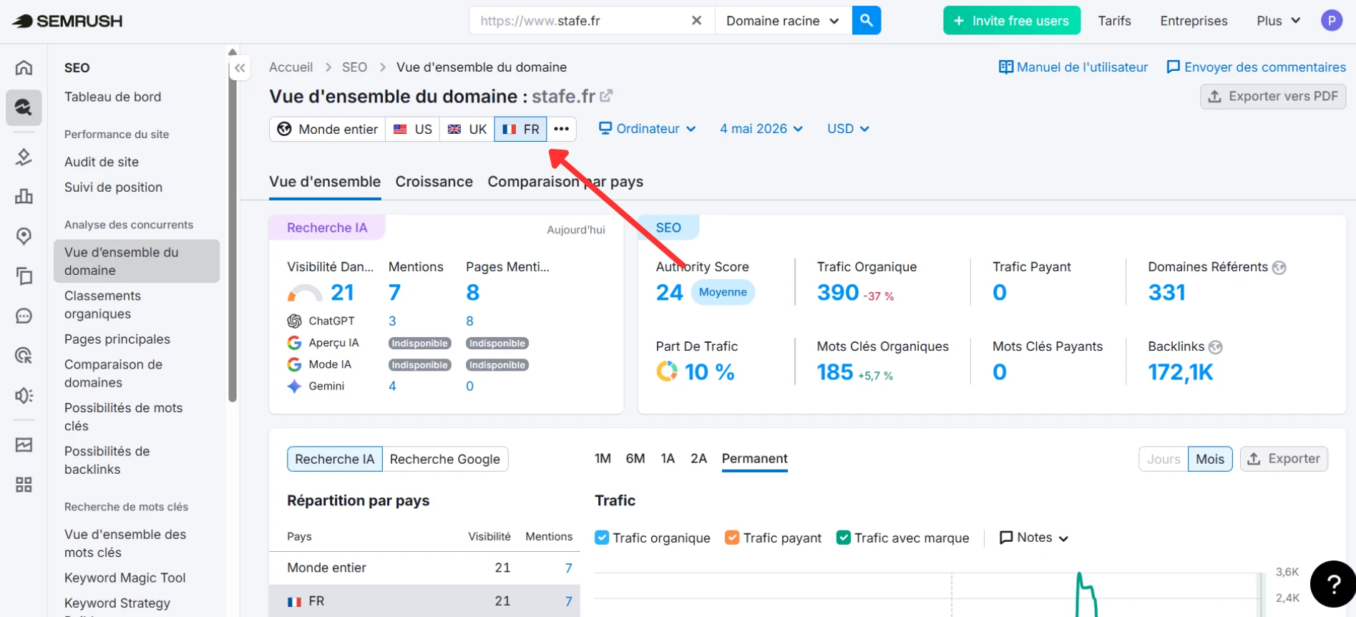The image size is (1356, 617).
Task: Select 6M time range
Action: pos(635,459)
